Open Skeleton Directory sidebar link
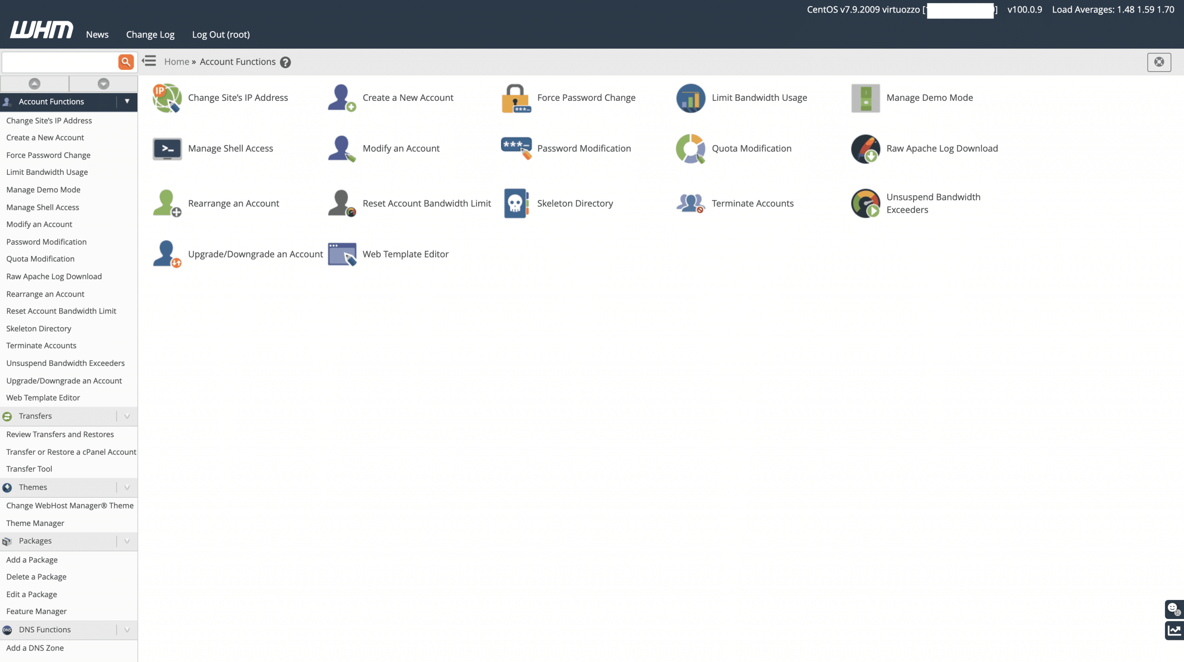1184x662 pixels. click(39, 328)
